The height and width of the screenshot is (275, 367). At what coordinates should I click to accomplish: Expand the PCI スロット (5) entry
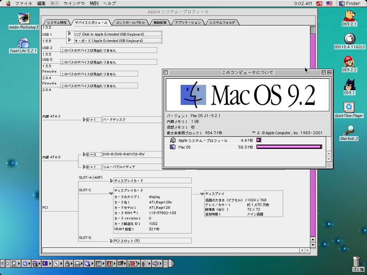(x=111, y=241)
